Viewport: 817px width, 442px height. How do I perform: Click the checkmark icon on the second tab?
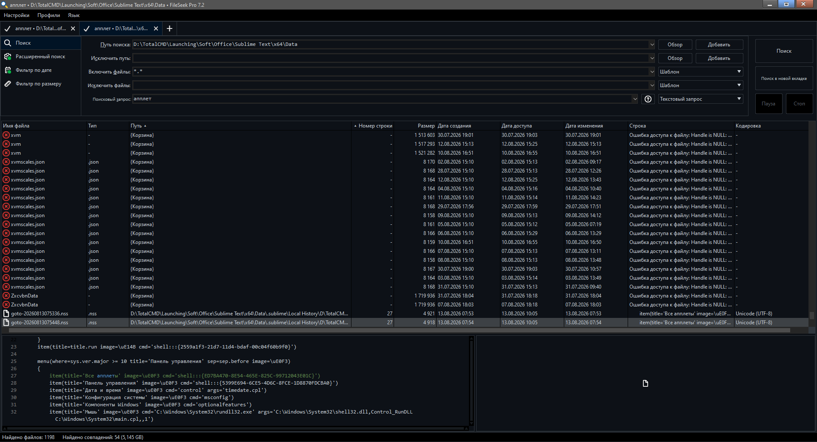87,28
